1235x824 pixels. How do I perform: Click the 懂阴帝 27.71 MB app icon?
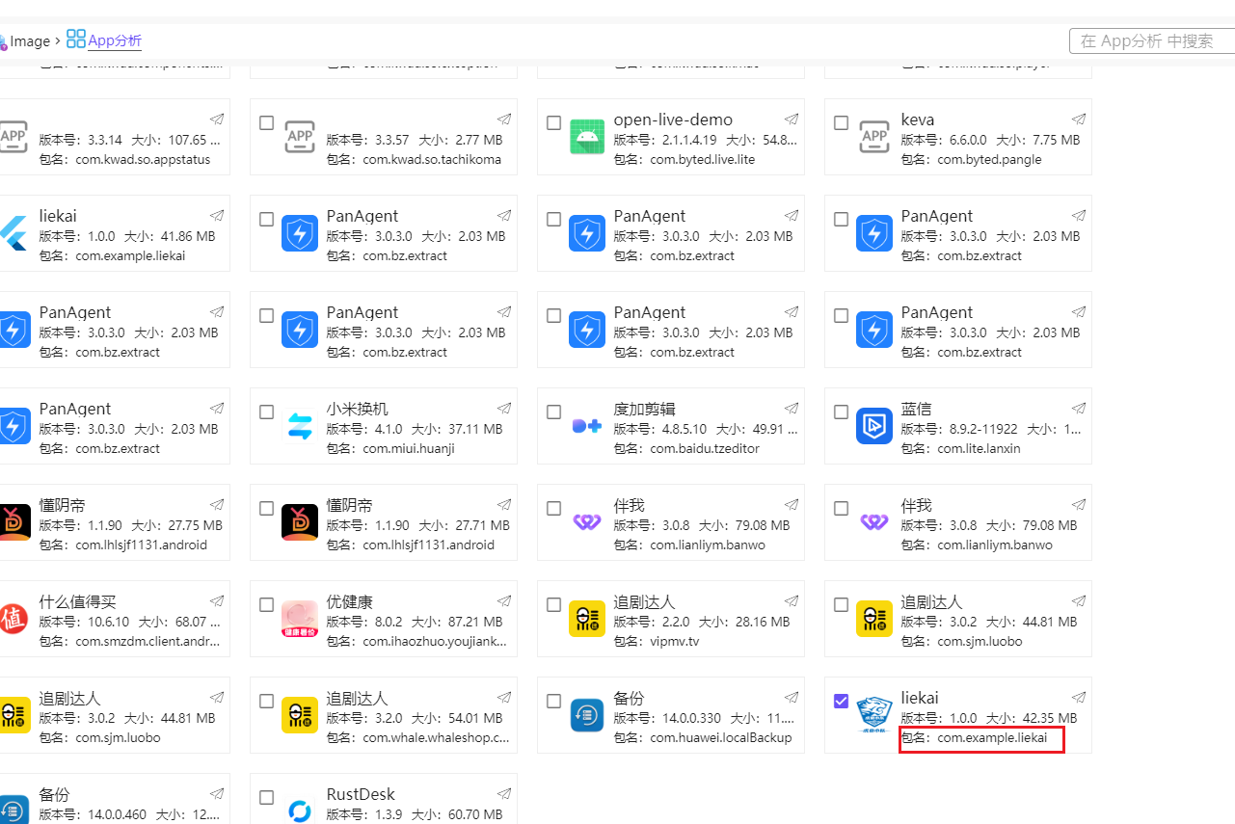pos(300,522)
